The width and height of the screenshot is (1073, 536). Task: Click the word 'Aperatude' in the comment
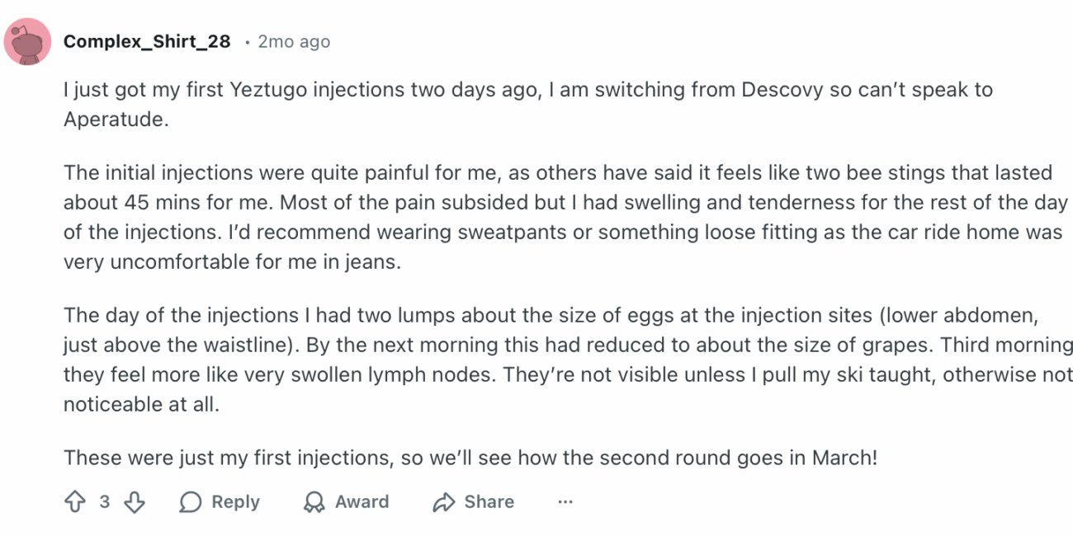[113, 119]
